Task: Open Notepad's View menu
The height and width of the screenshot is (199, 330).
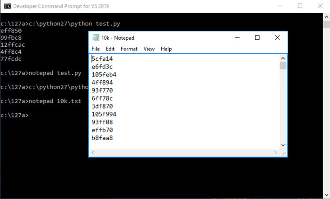Action: tap(149, 49)
